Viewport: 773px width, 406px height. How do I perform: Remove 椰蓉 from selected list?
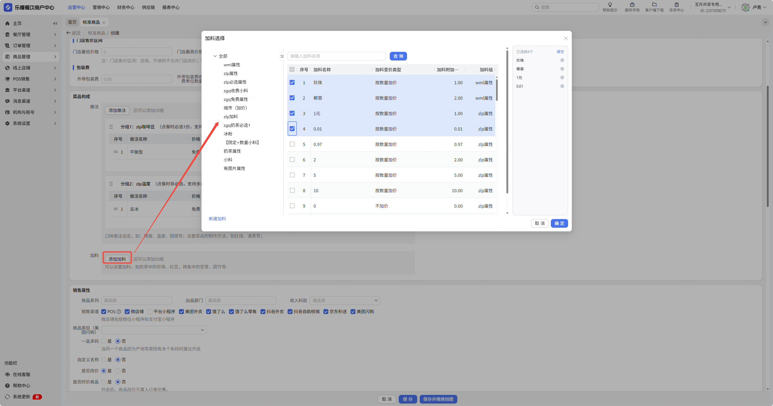coord(562,69)
